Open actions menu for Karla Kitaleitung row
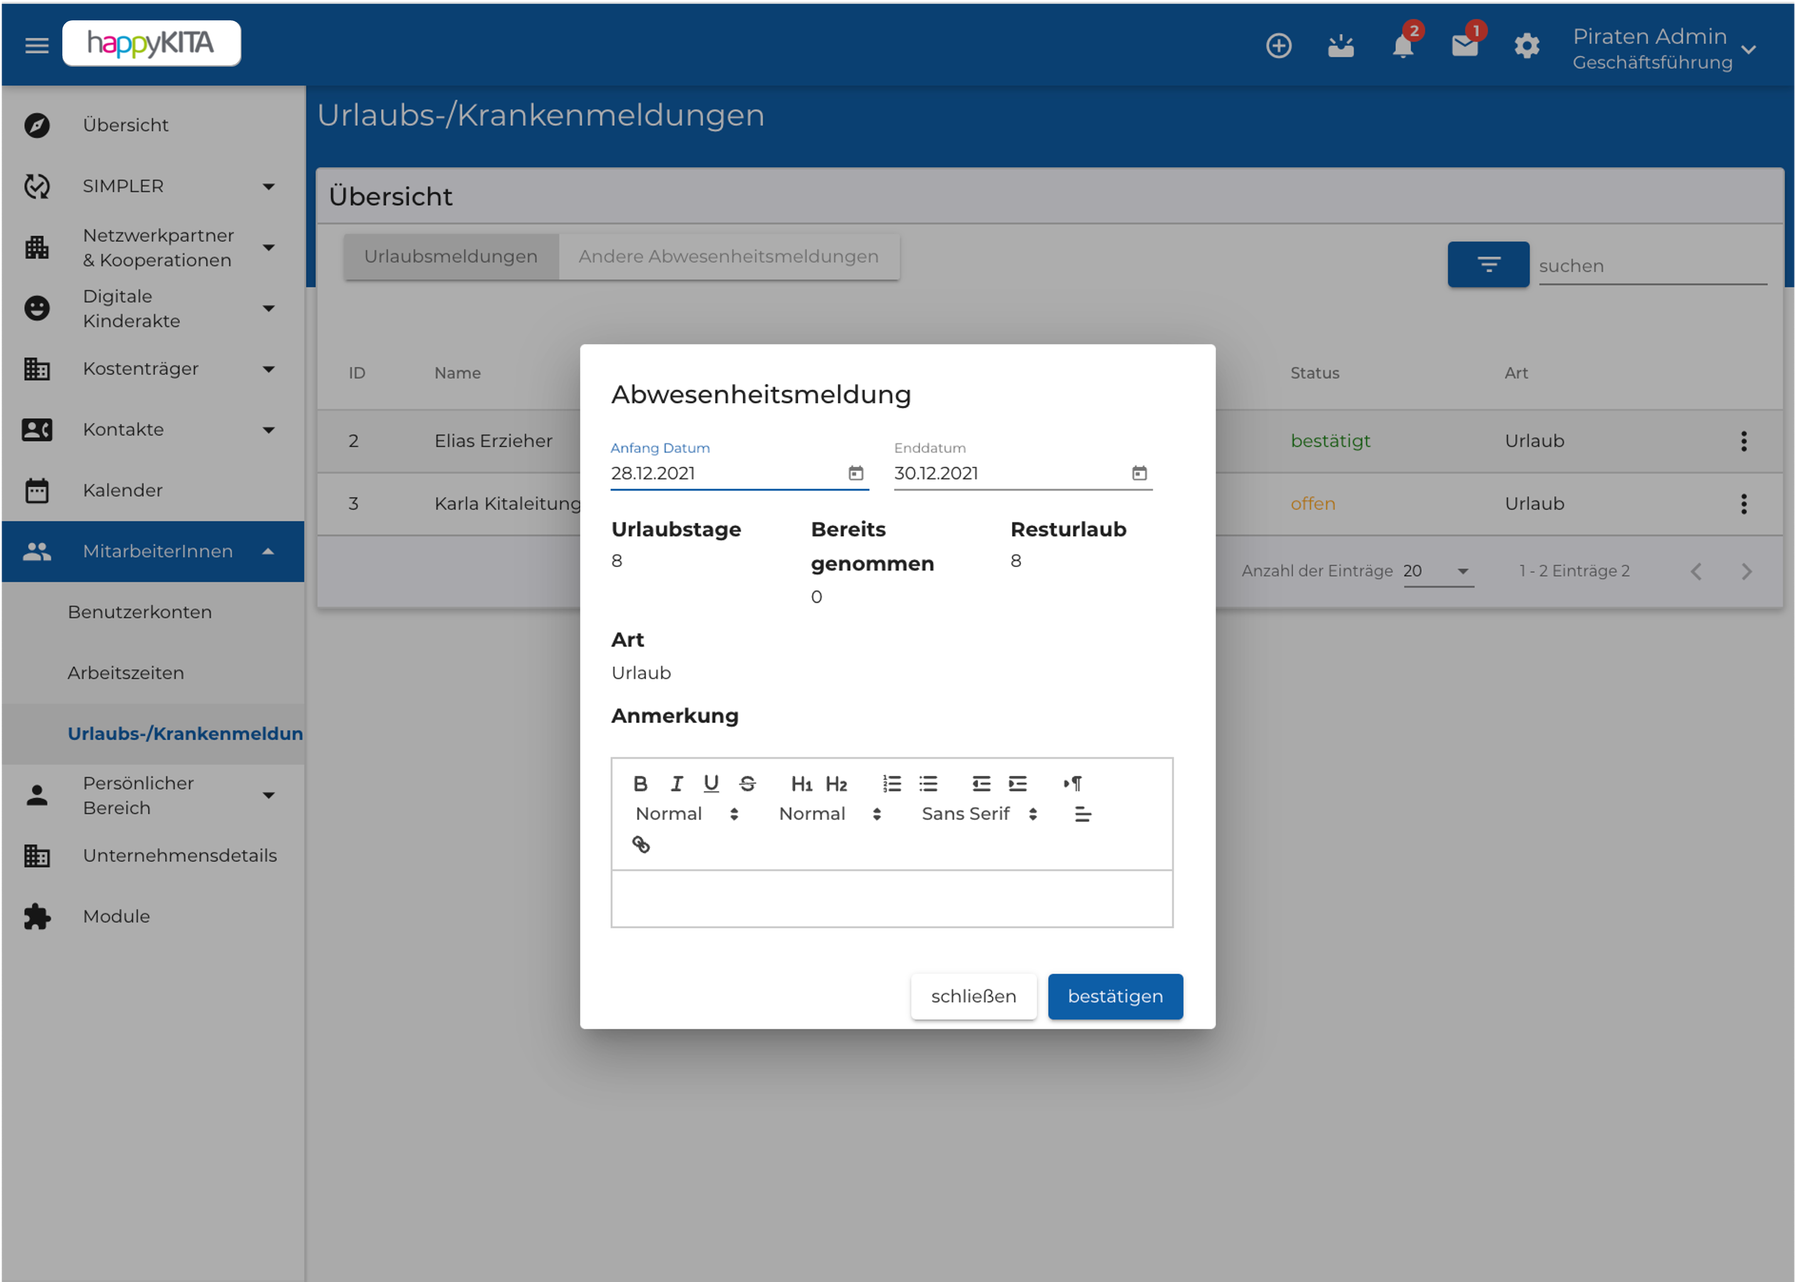This screenshot has height=1282, width=1796. pos(1743,504)
